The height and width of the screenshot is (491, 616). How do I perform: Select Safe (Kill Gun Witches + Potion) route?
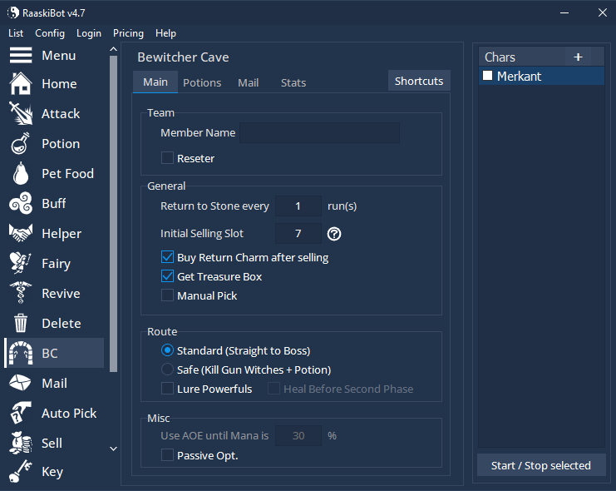(x=167, y=369)
